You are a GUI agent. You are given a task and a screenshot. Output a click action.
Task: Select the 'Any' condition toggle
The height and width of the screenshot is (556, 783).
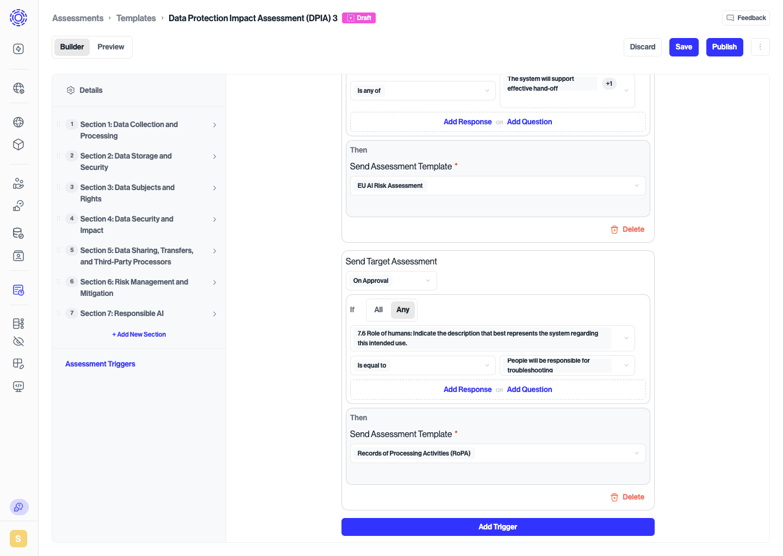point(403,309)
